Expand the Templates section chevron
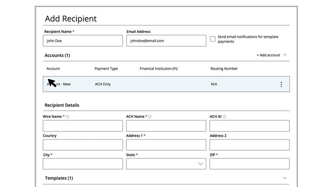332x187 pixels. 284,178
